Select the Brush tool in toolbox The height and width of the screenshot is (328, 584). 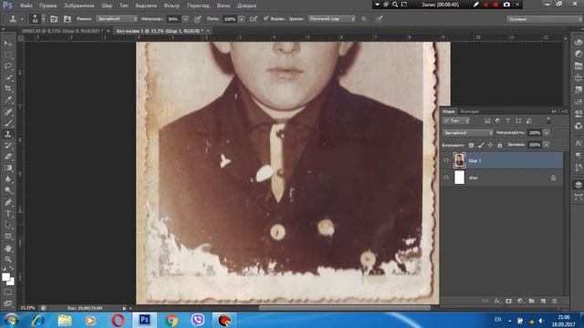(8, 123)
